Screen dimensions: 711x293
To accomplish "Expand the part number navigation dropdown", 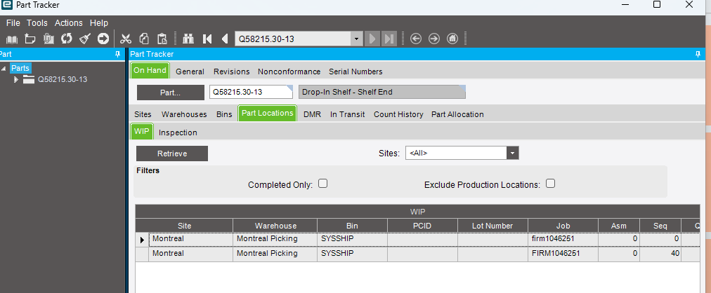I will (356, 39).
